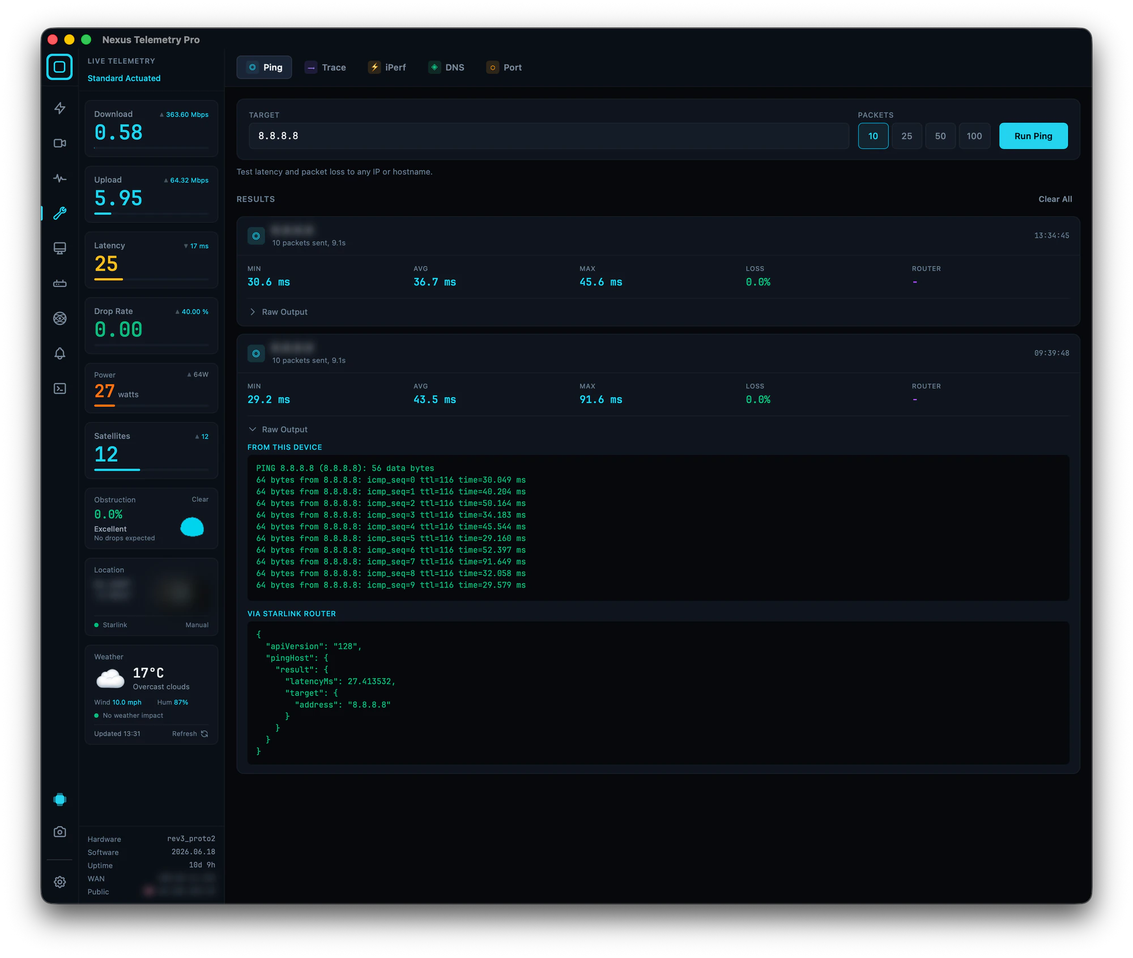This screenshot has height=958, width=1133.
Task: Open the globe network sidebar icon
Action: click(x=59, y=318)
